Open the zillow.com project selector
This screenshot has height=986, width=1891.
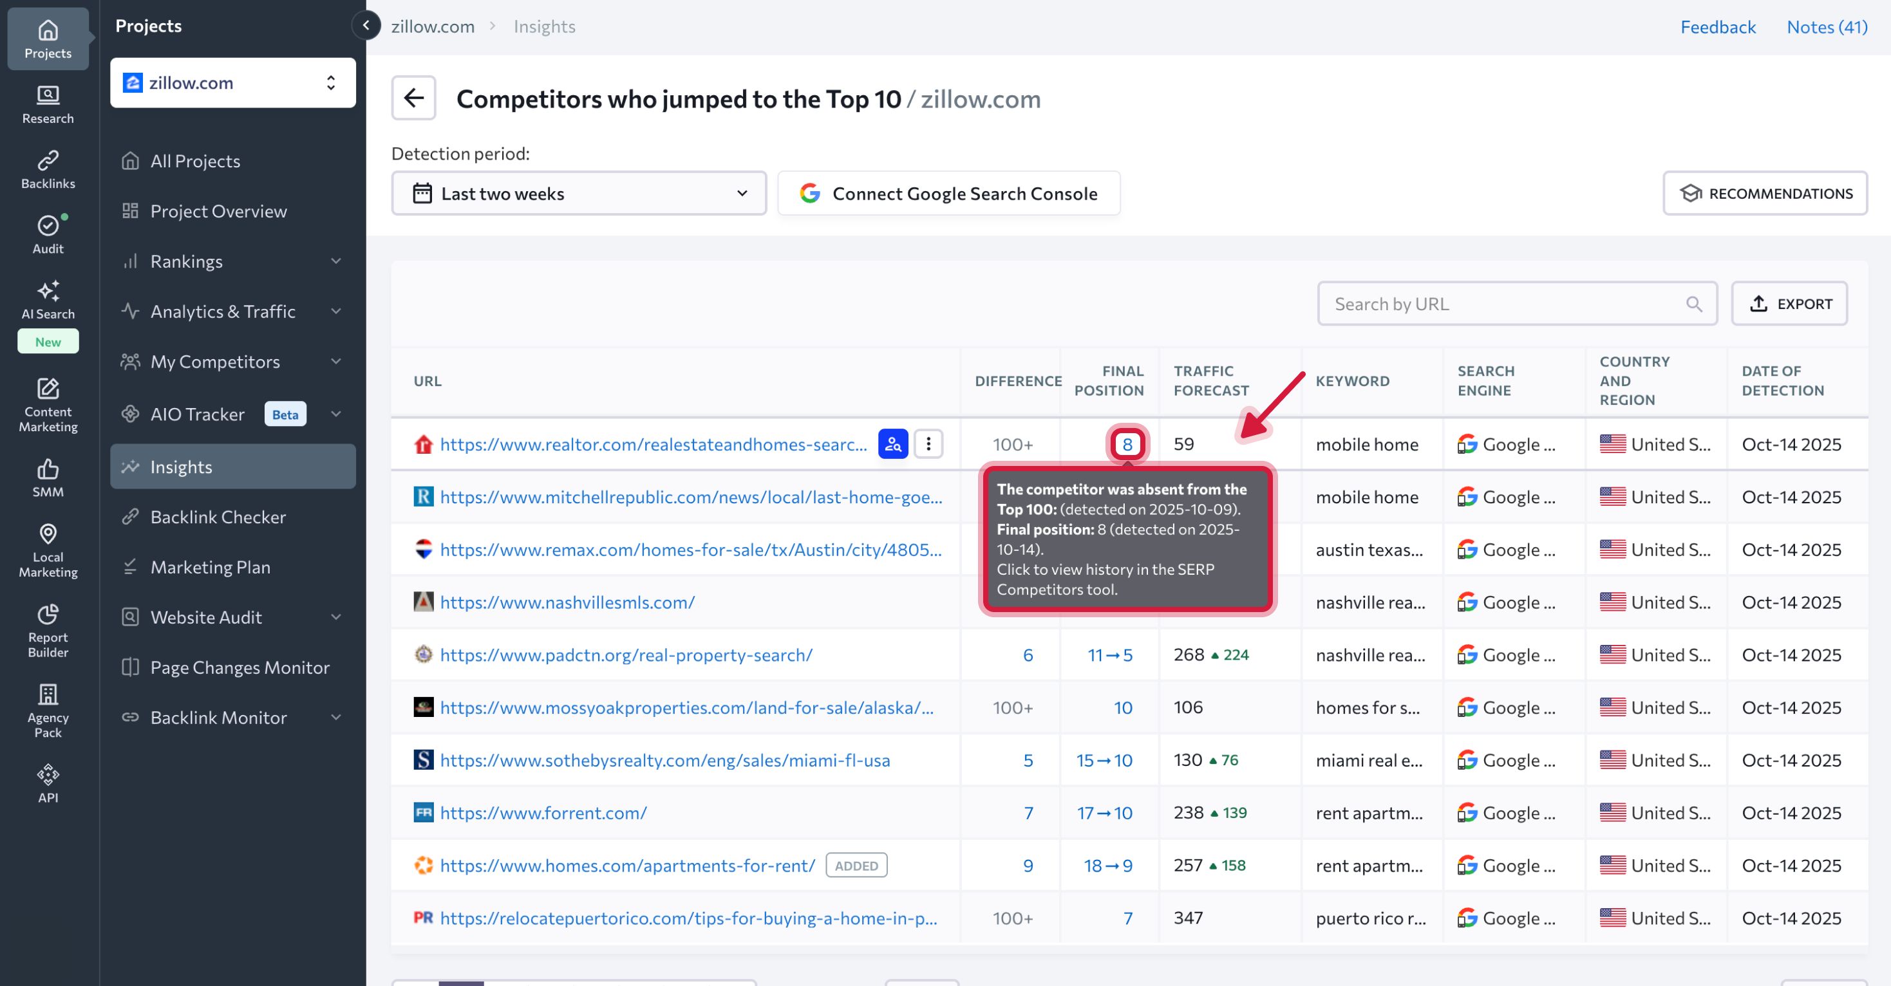[x=232, y=83]
